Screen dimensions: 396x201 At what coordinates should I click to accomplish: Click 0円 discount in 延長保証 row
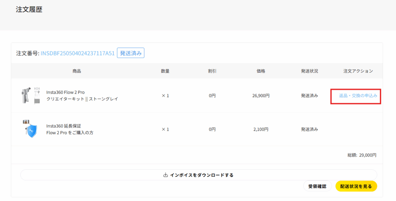212,129
